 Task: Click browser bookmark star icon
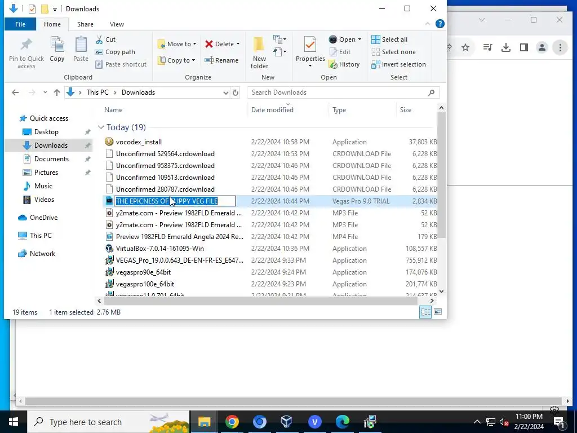coord(465,47)
